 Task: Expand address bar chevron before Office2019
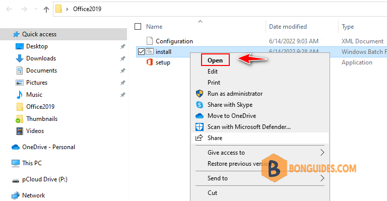click(x=67, y=9)
